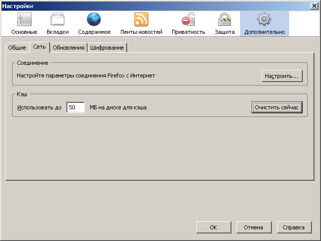Switch to the Общие tab
The height and width of the screenshot is (241, 321).
17,48
